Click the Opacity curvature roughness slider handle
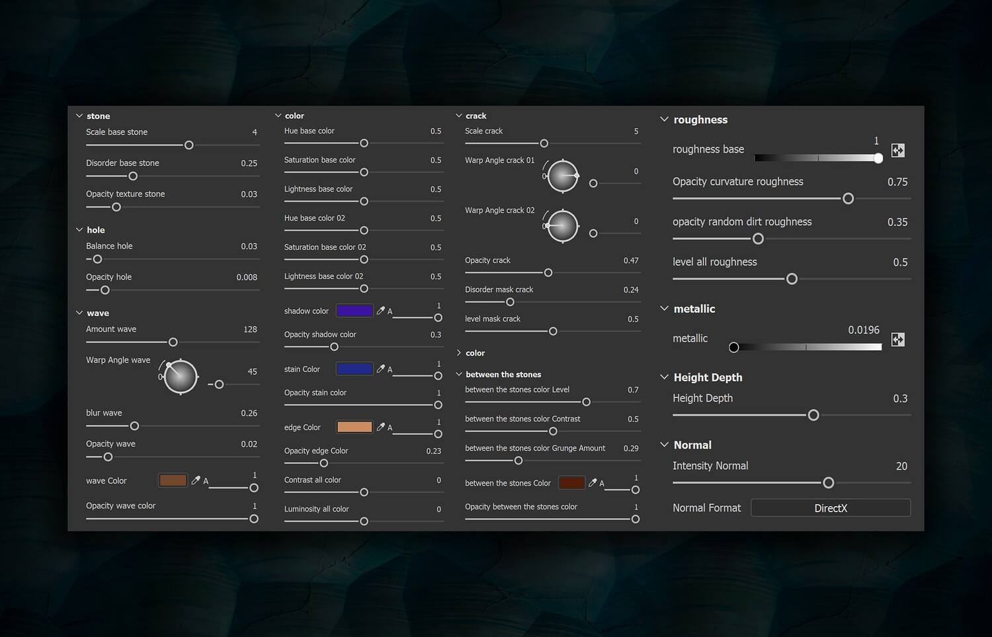Screen dimensions: 992x637 click(848, 198)
